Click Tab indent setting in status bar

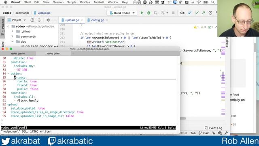193,133
